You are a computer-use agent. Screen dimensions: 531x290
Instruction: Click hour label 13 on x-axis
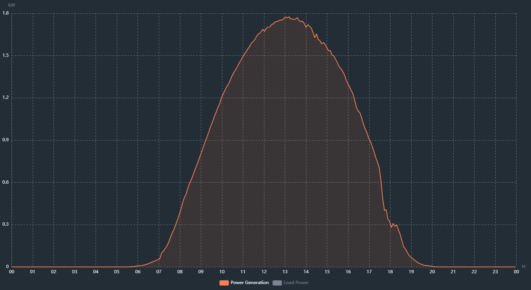pos(285,272)
